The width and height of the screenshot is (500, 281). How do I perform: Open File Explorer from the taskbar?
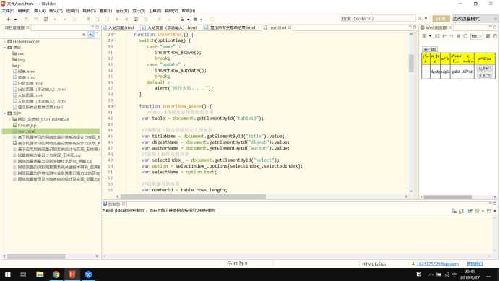click(40, 274)
